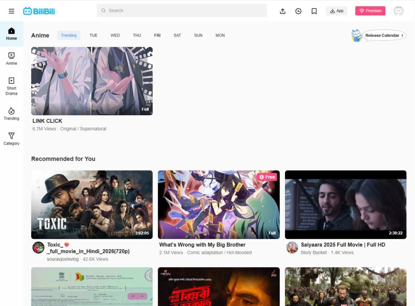
Task: Click Original / Supernatural genre text
Action: pos(83,129)
